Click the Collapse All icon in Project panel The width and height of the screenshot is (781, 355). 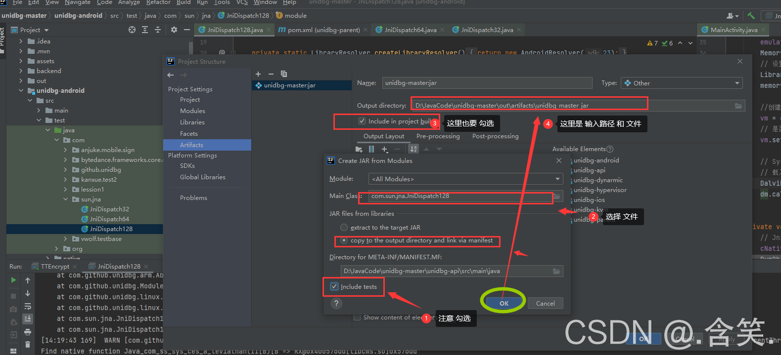pos(158,30)
